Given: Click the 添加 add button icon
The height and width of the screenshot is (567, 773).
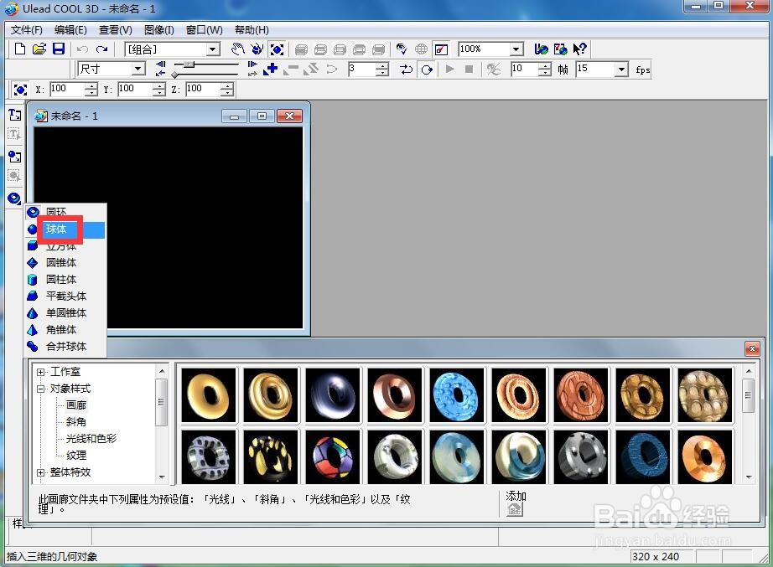Looking at the screenshot, I should (515, 509).
